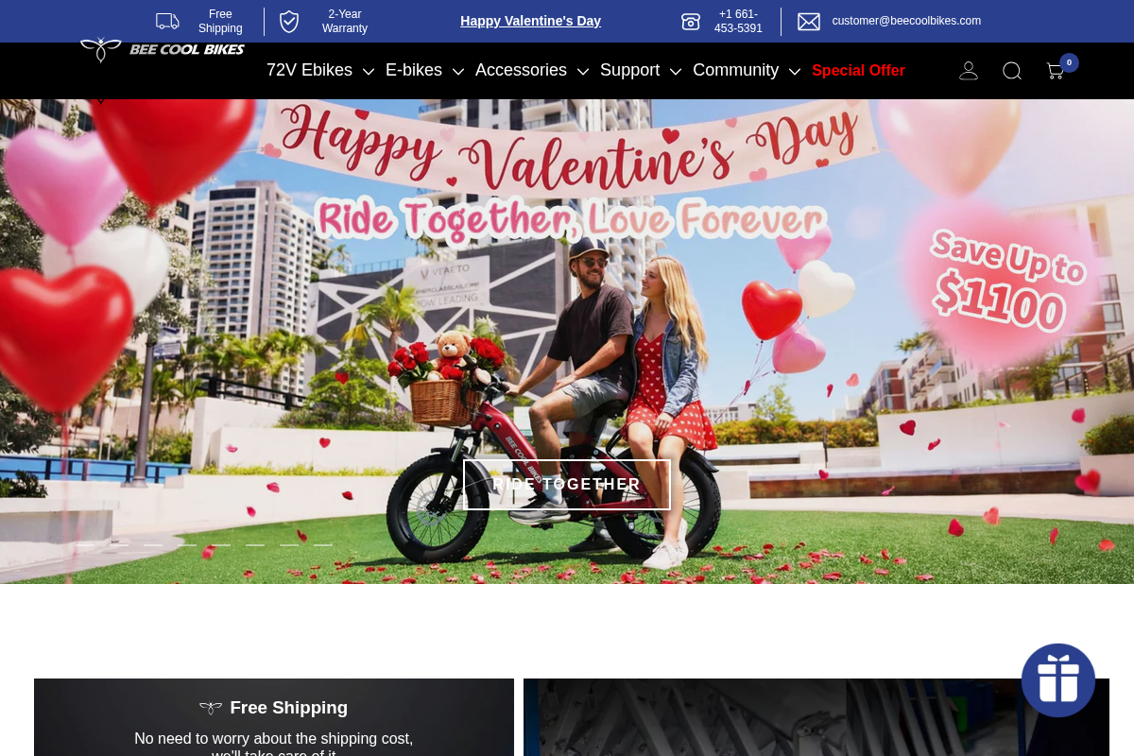Click the RIDE TOGETHER button
1134x756 pixels.
566,484
